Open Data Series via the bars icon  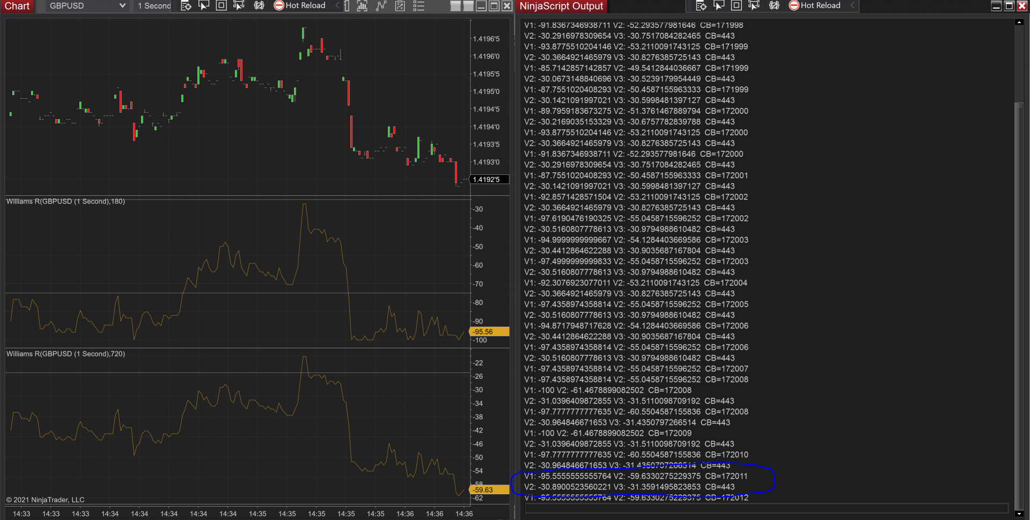tap(362, 6)
